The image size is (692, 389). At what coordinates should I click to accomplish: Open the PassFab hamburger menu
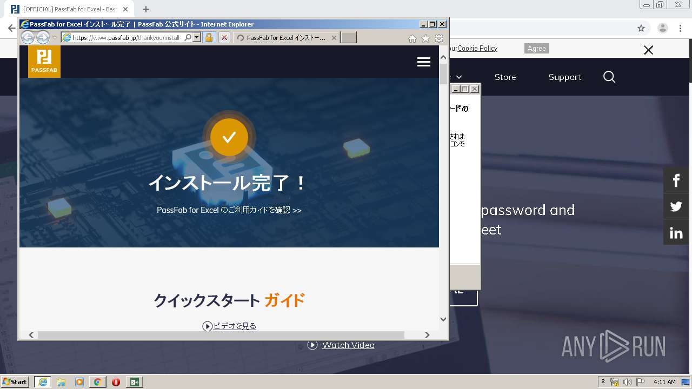[x=424, y=62]
